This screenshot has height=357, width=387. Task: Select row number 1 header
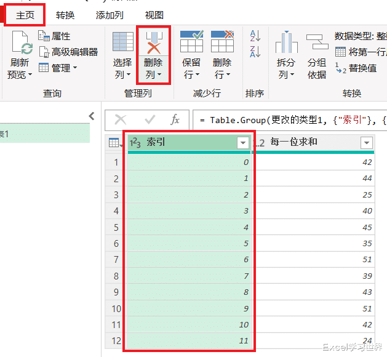click(x=116, y=162)
